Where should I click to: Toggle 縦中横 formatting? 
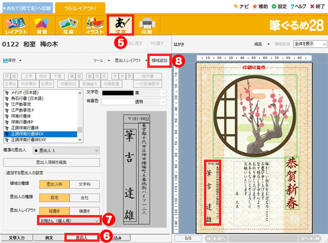pos(148,76)
